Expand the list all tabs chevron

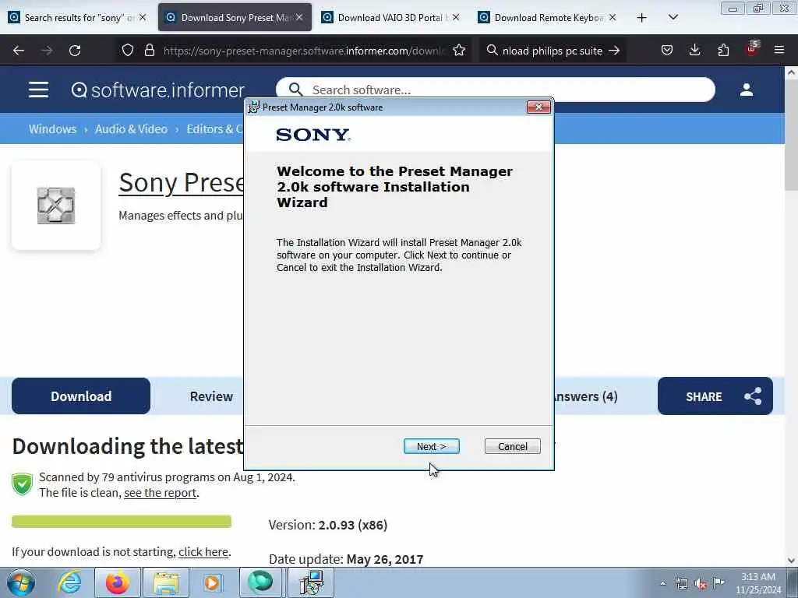(673, 18)
